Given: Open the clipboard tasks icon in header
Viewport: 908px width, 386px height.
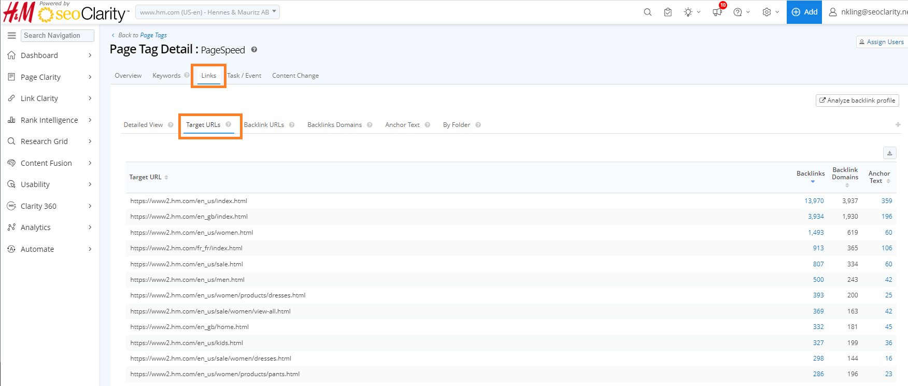Looking at the screenshot, I should [x=668, y=12].
